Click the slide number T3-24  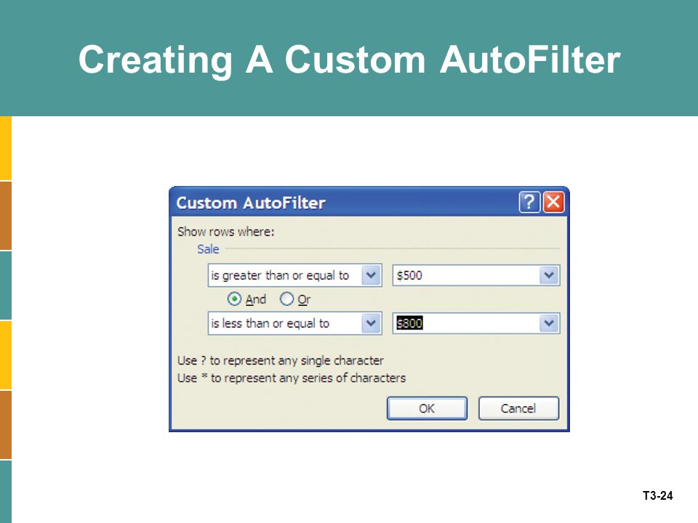(657, 495)
